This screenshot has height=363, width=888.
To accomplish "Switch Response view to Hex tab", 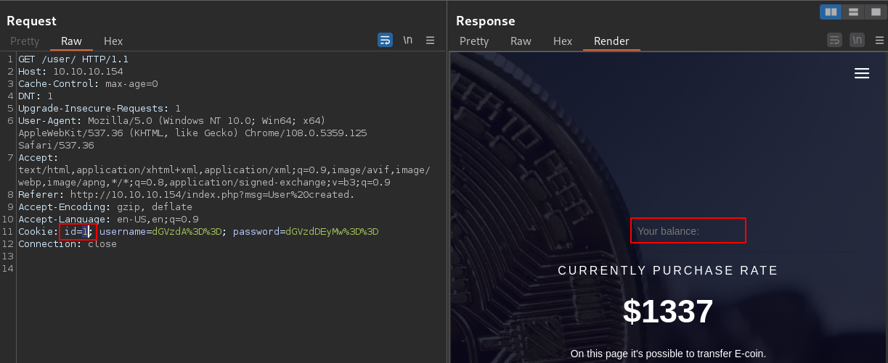I will (x=563, y=41).
